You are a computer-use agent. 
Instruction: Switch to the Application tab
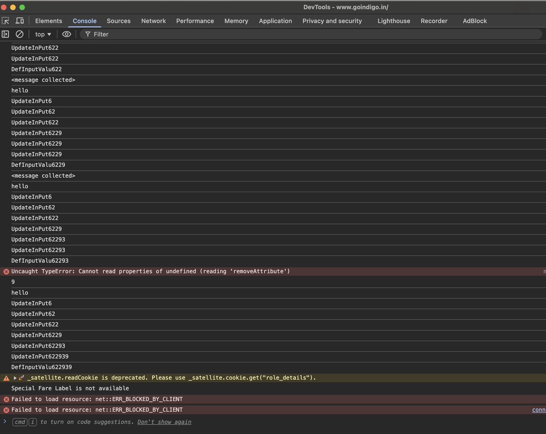275,21
